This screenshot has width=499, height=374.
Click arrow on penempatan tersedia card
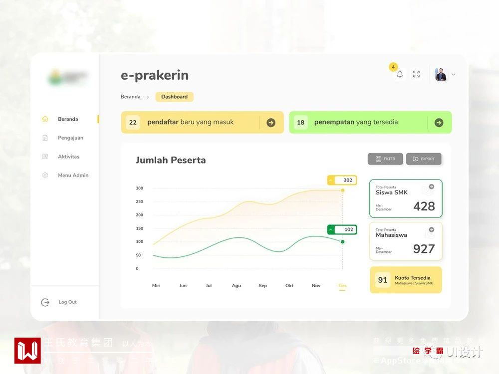coord(439,123)
